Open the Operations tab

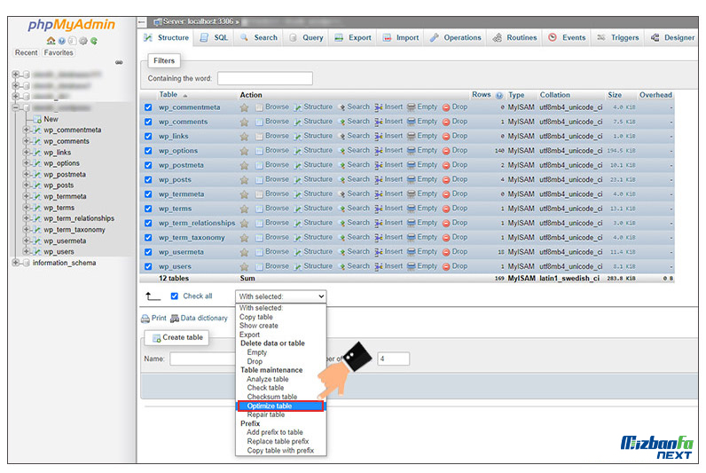456,38
